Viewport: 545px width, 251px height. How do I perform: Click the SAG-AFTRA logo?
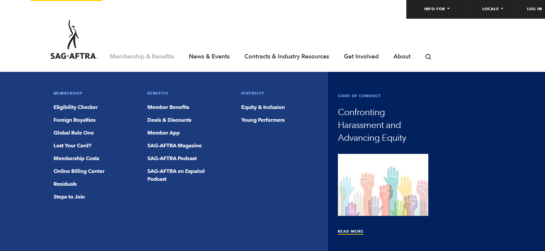point(74,40)
